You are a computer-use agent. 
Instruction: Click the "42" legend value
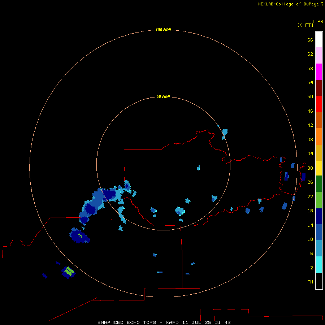pyautogui.click(x=310, y=125)
